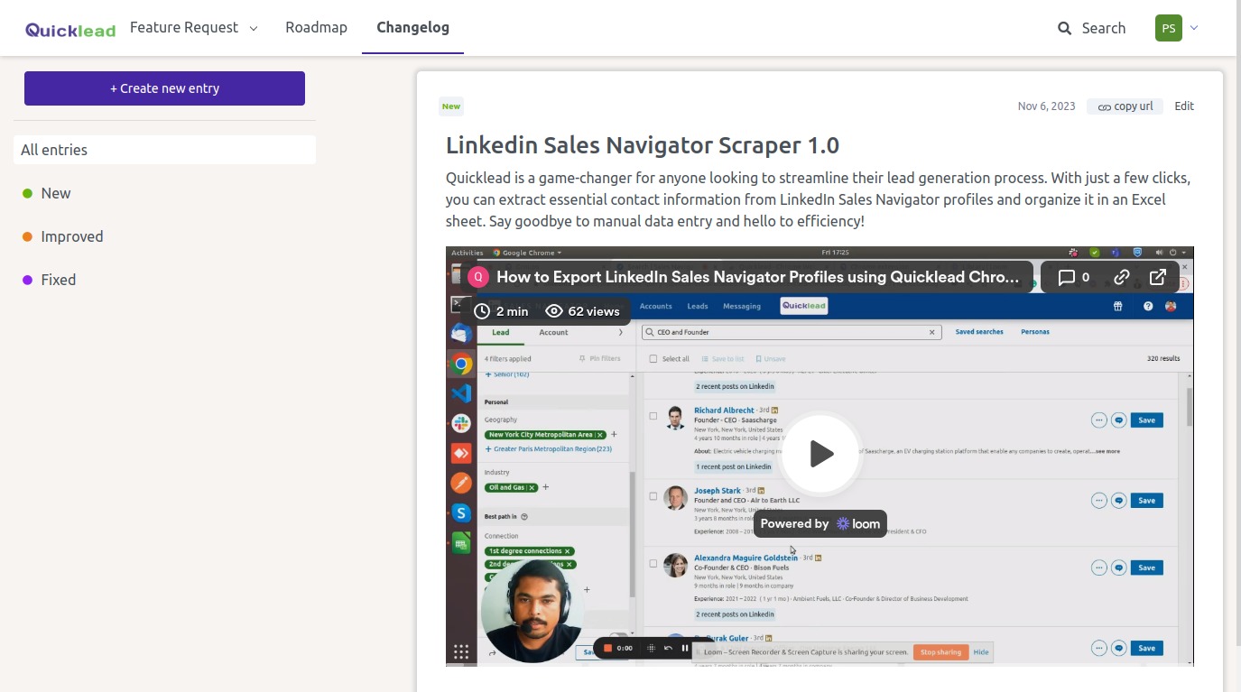Click the 2 min duration label
Image resolution: width=1241 pixels, height=692 pixels.
tap(502, 311)
